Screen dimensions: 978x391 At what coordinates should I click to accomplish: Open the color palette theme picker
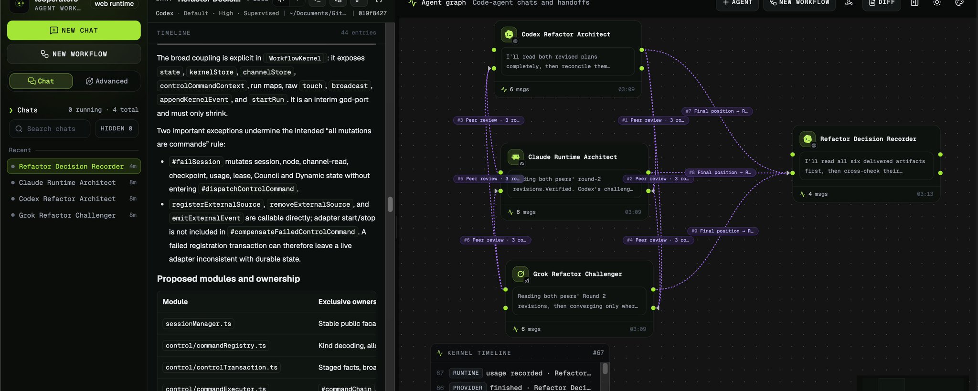point(959,3)
